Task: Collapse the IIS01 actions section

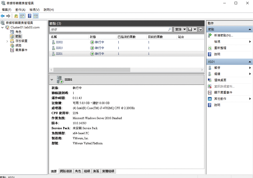Action: coord(250,62)
